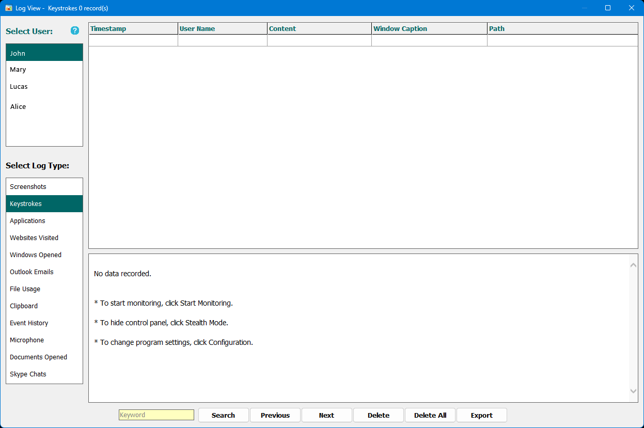The image size is (644, 428).
Task: Choose the Keystrokes log type
Action: click(x=44, y=204)
